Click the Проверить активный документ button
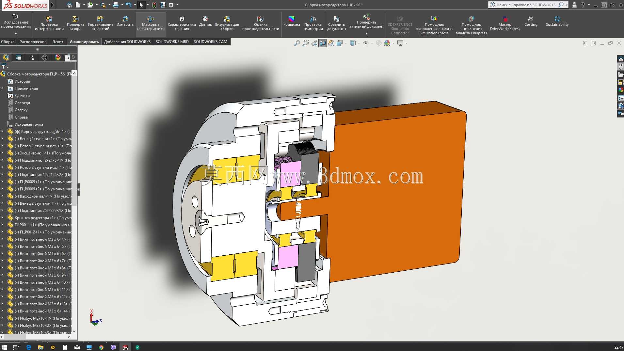This screenshot has width=624, height=351. point(366,24)
